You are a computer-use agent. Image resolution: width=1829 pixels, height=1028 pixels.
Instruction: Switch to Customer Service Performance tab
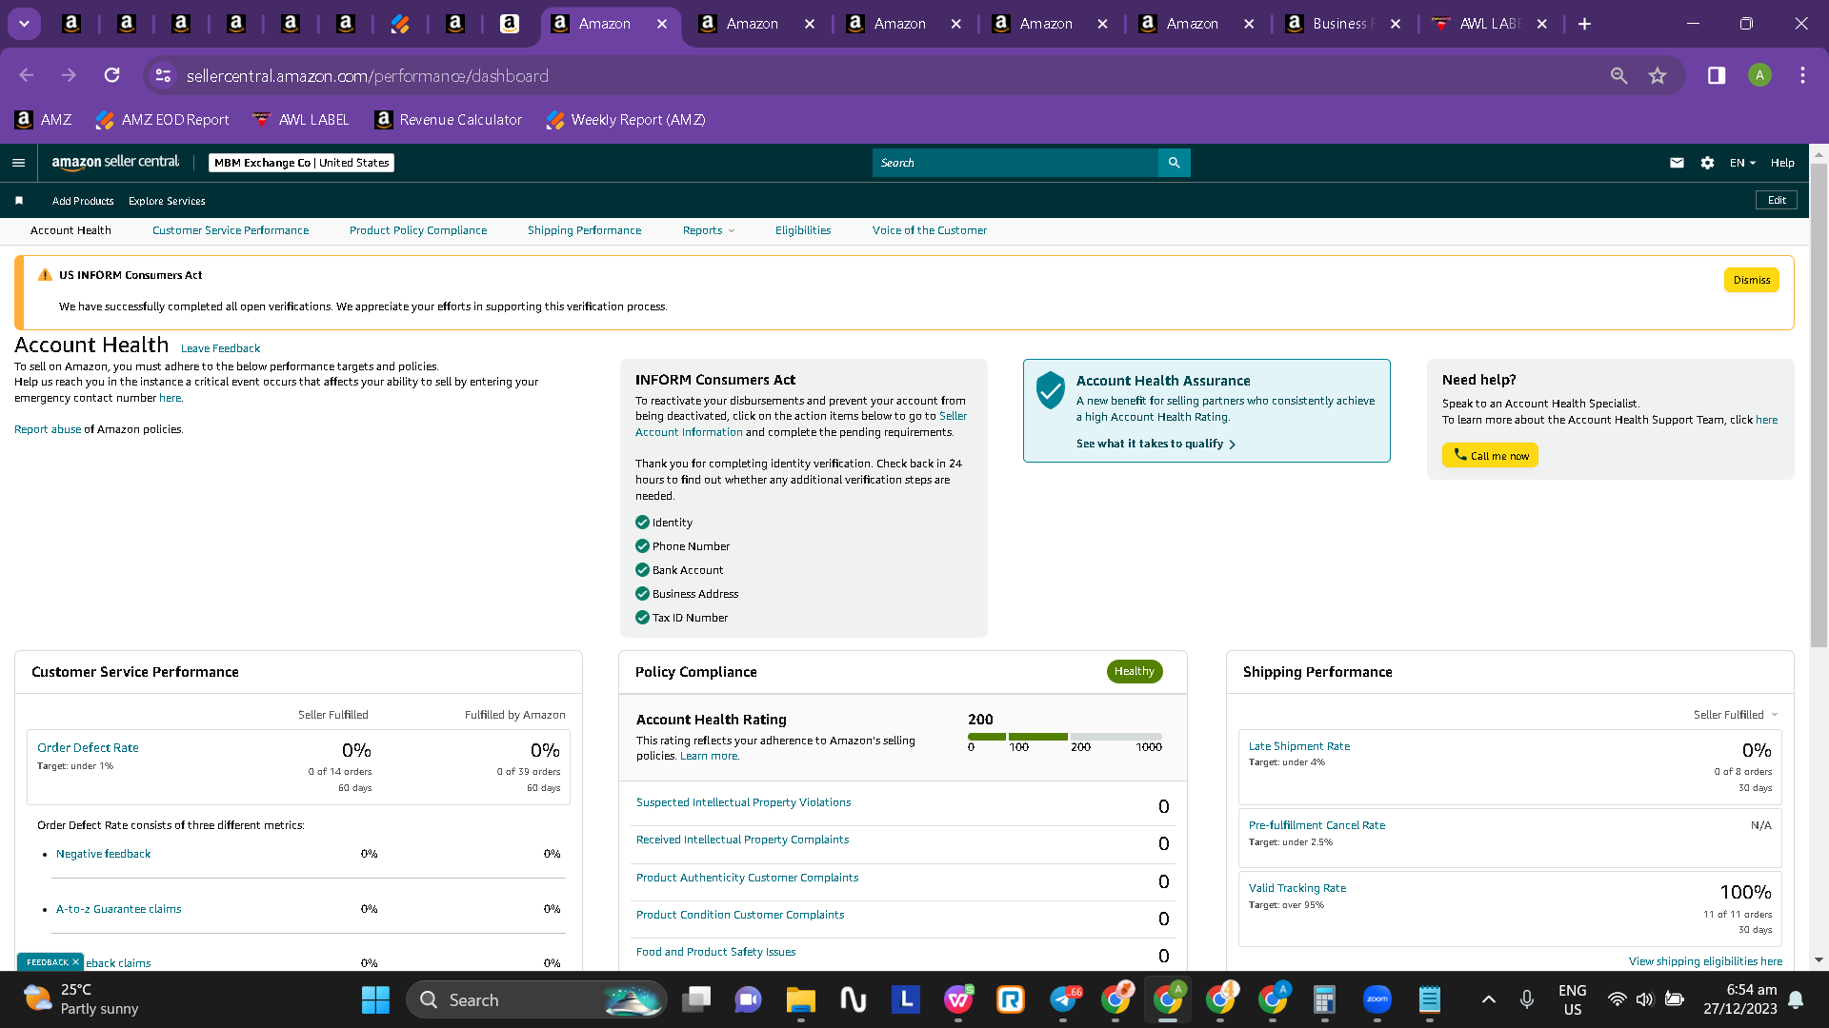(231, 230)
